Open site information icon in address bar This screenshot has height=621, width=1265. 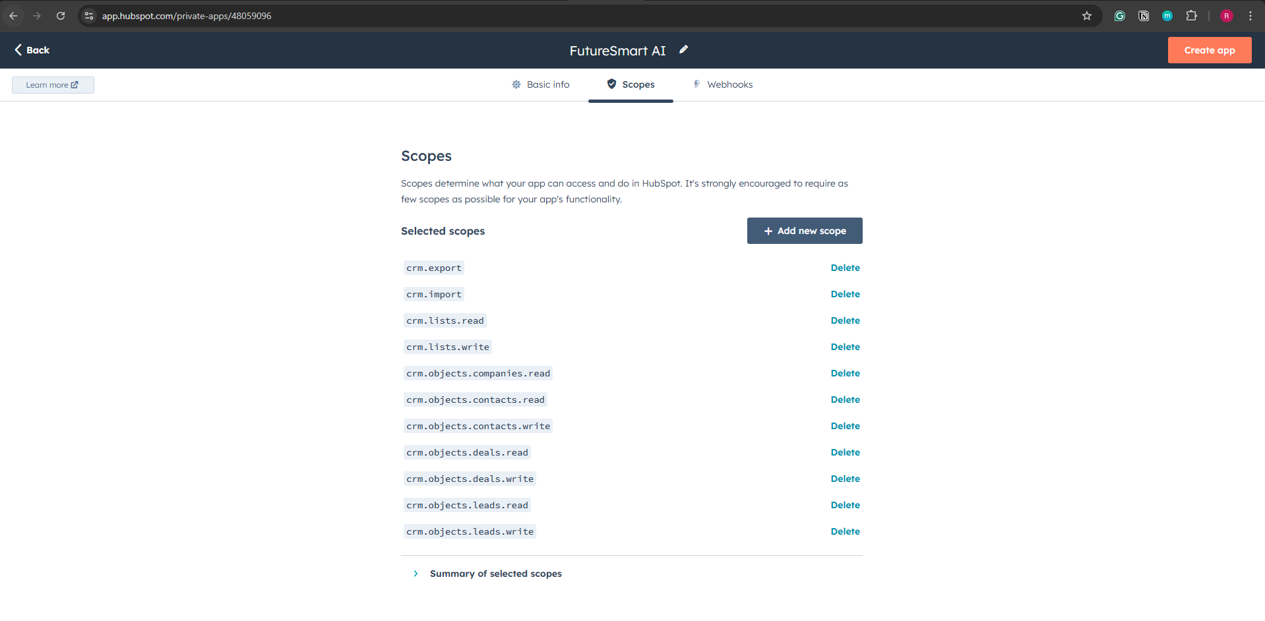coord(89,16)
